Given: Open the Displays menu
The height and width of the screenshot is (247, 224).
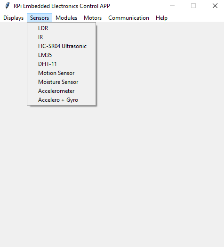Looking at the screenshot, I should [x=13, y=18].
